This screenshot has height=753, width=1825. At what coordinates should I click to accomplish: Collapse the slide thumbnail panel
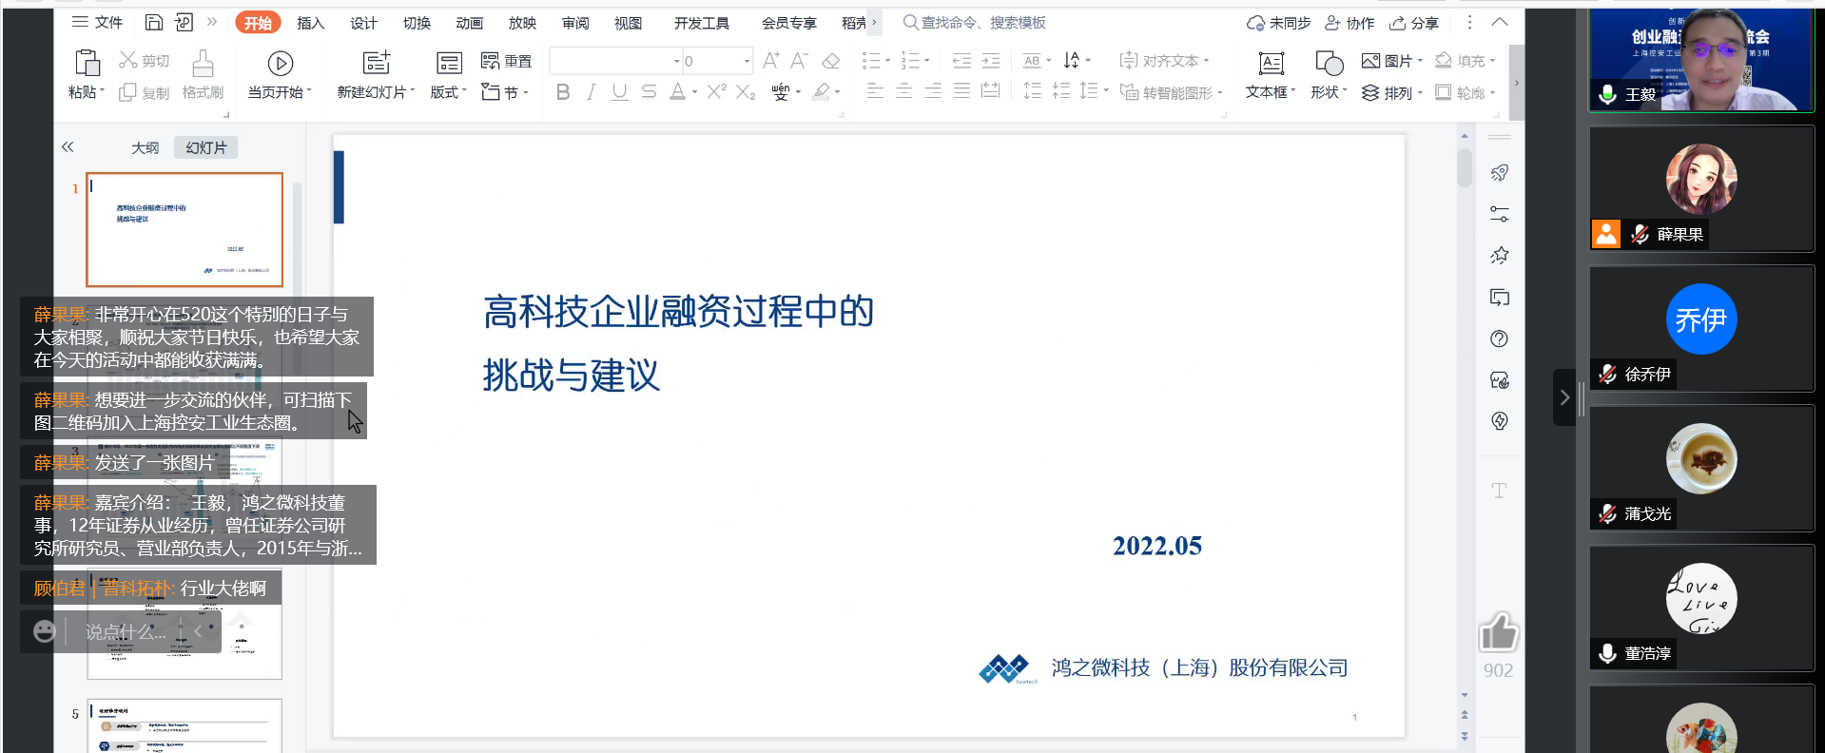68,147
